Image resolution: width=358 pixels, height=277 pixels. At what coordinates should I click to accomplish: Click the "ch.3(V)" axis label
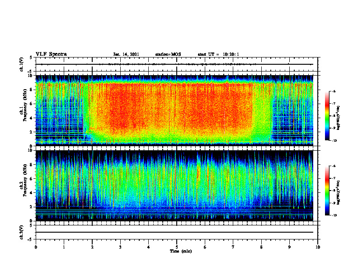[x=21, y=232]
